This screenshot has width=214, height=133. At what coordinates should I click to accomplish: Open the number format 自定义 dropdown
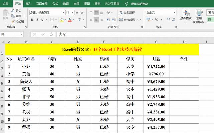174,13
